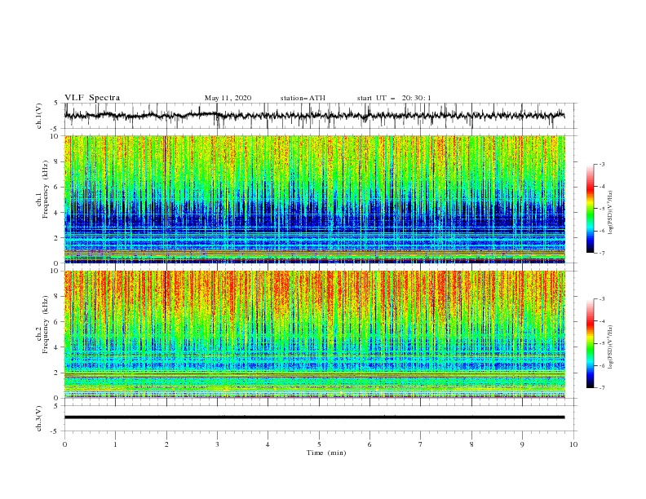This screenshot has height=499, width=646.
Task: Click the "-7" label on ch.1 colorbar
Action: tap(601, 253)
